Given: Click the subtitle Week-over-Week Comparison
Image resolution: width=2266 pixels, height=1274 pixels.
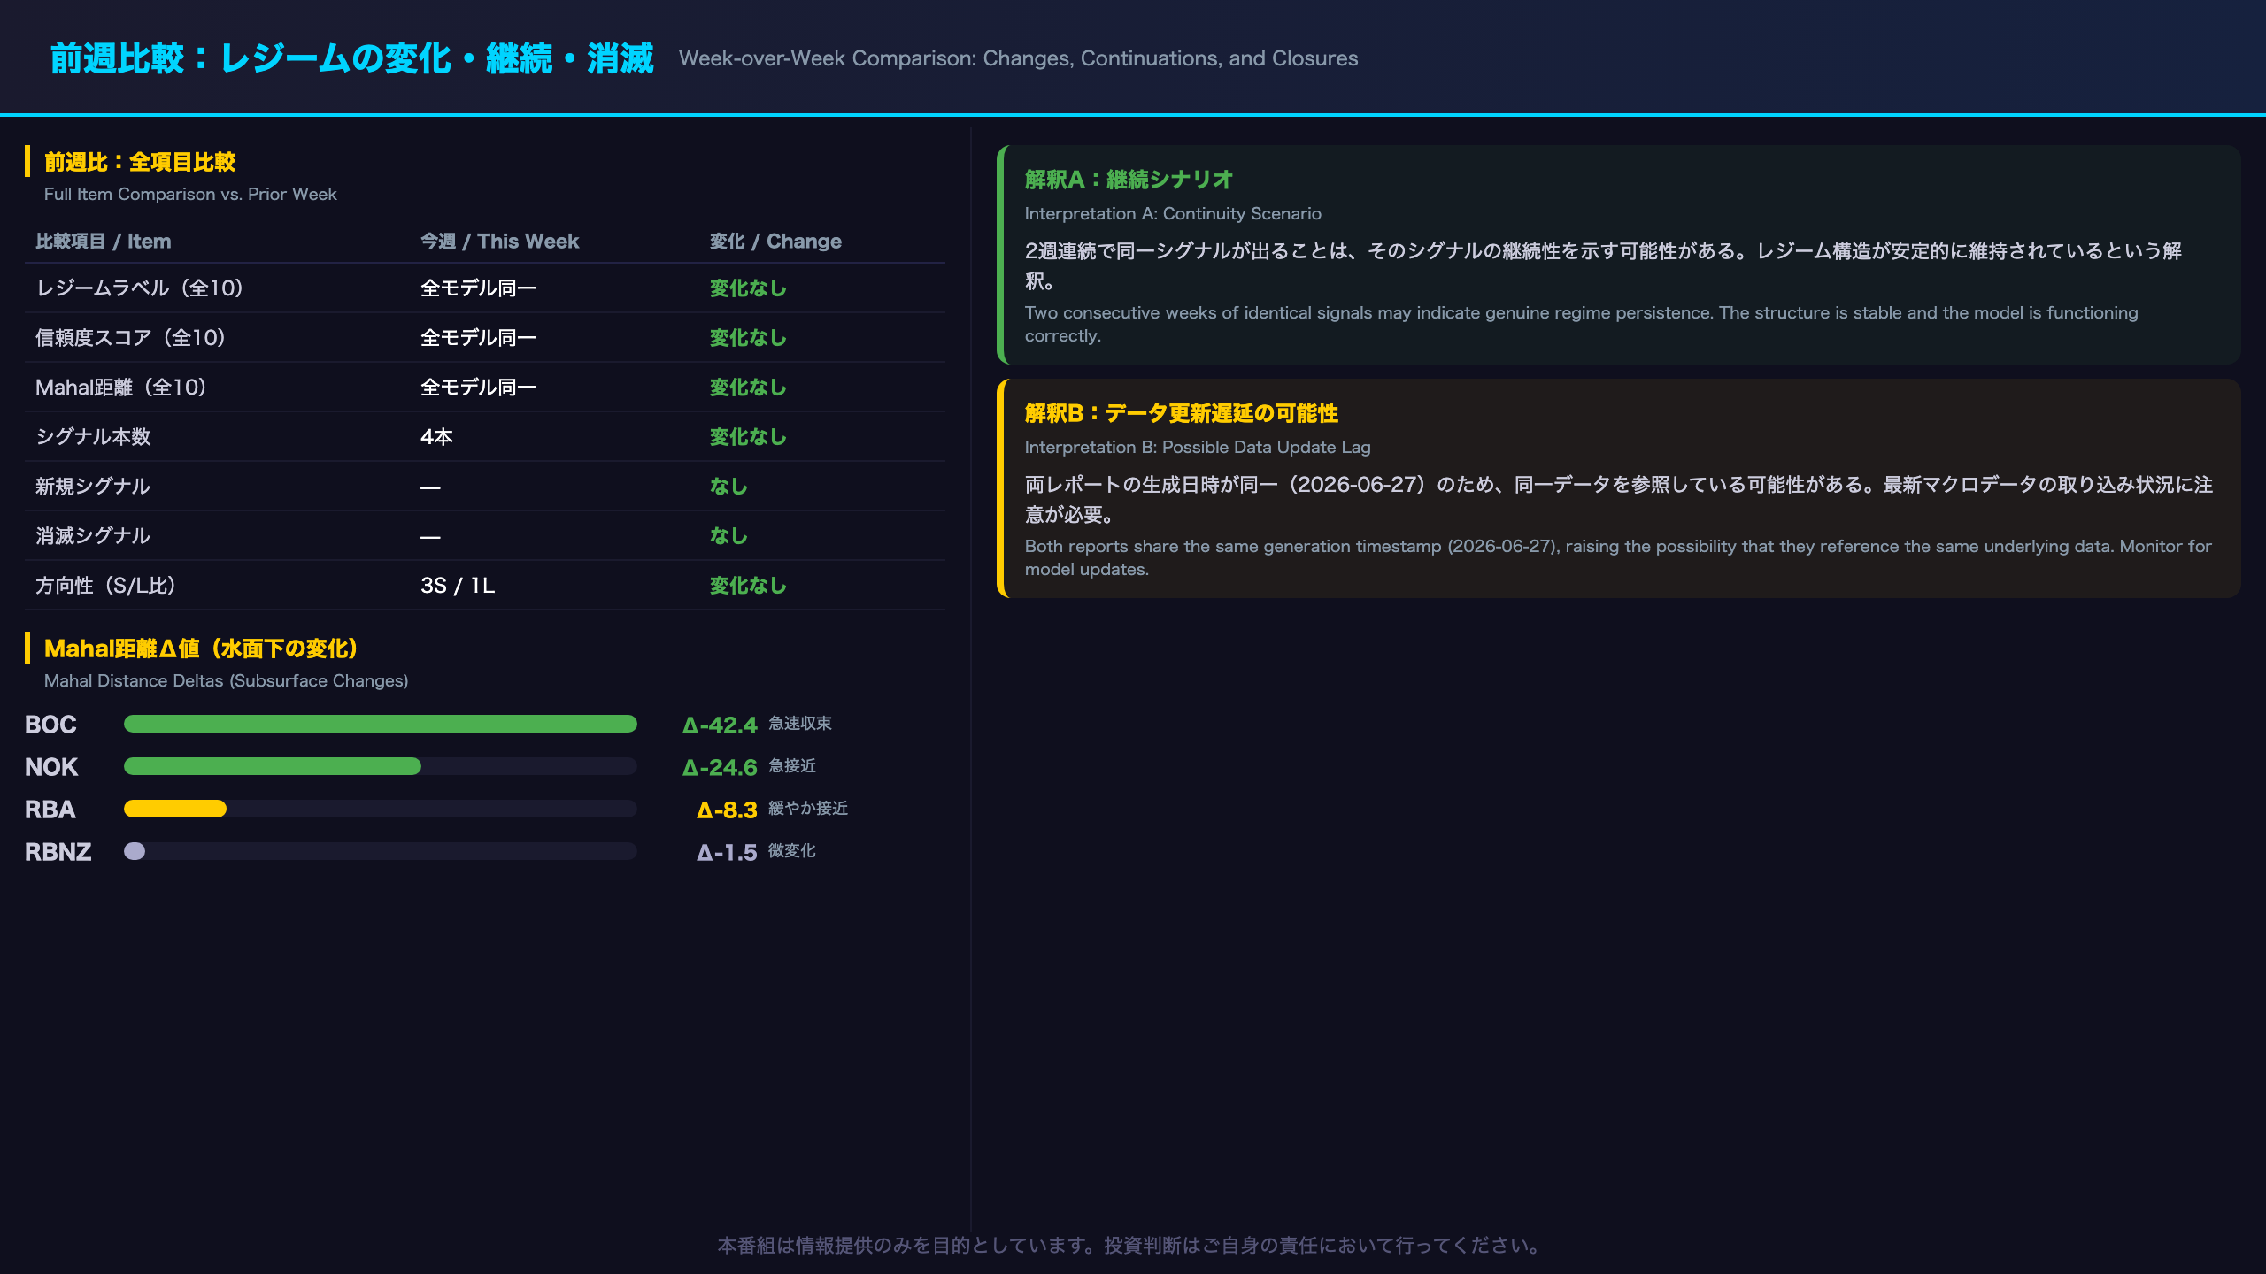Looking at the screenshot, I should (x=1018, y=58).
